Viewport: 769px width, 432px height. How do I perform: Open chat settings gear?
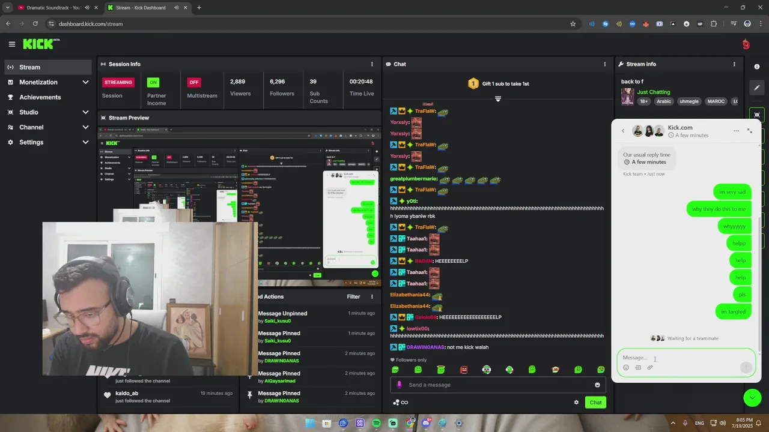(x=576, y=403)
